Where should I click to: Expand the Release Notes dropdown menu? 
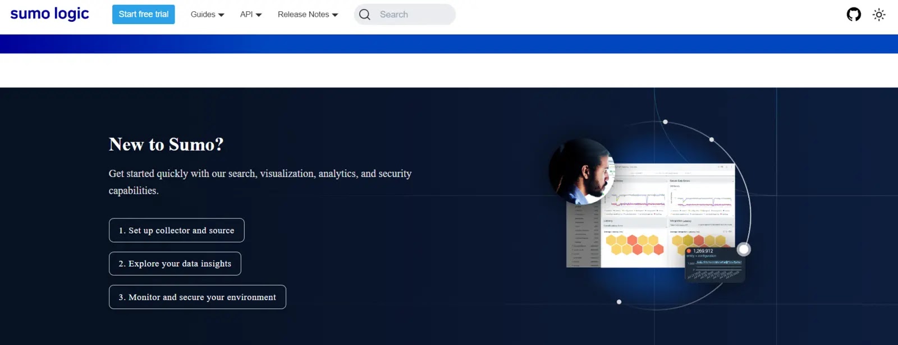click(x=308, y=15)
